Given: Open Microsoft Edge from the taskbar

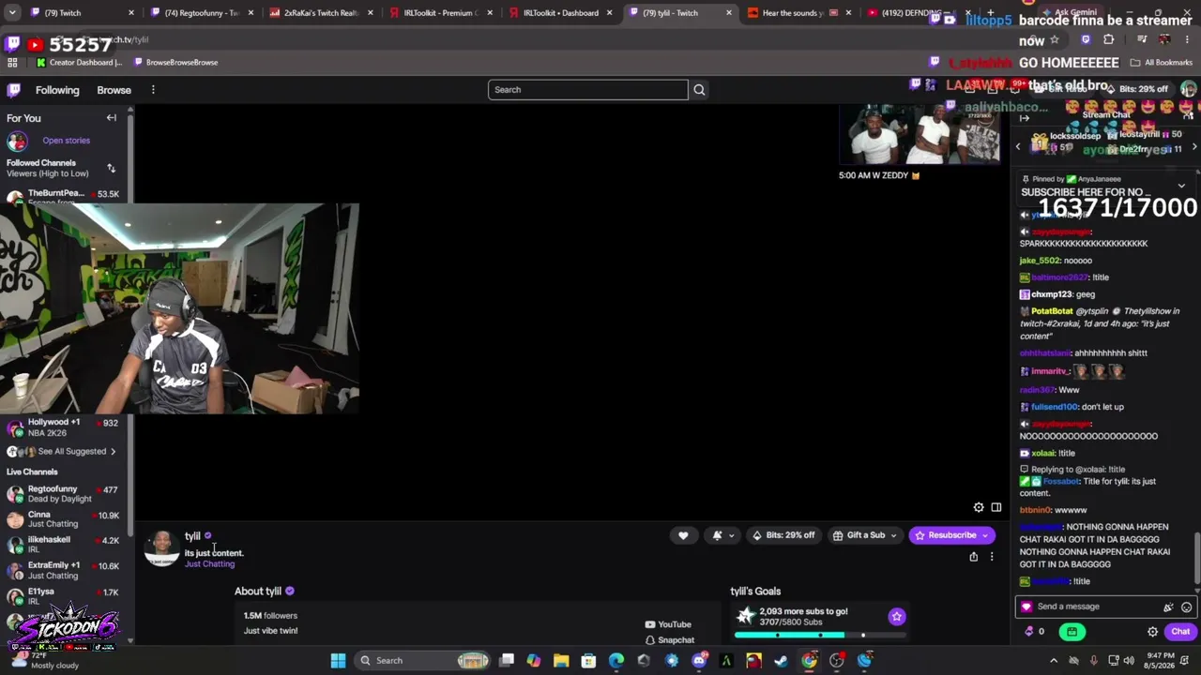Looking at the screenshot, I should [x=616, y=661].
